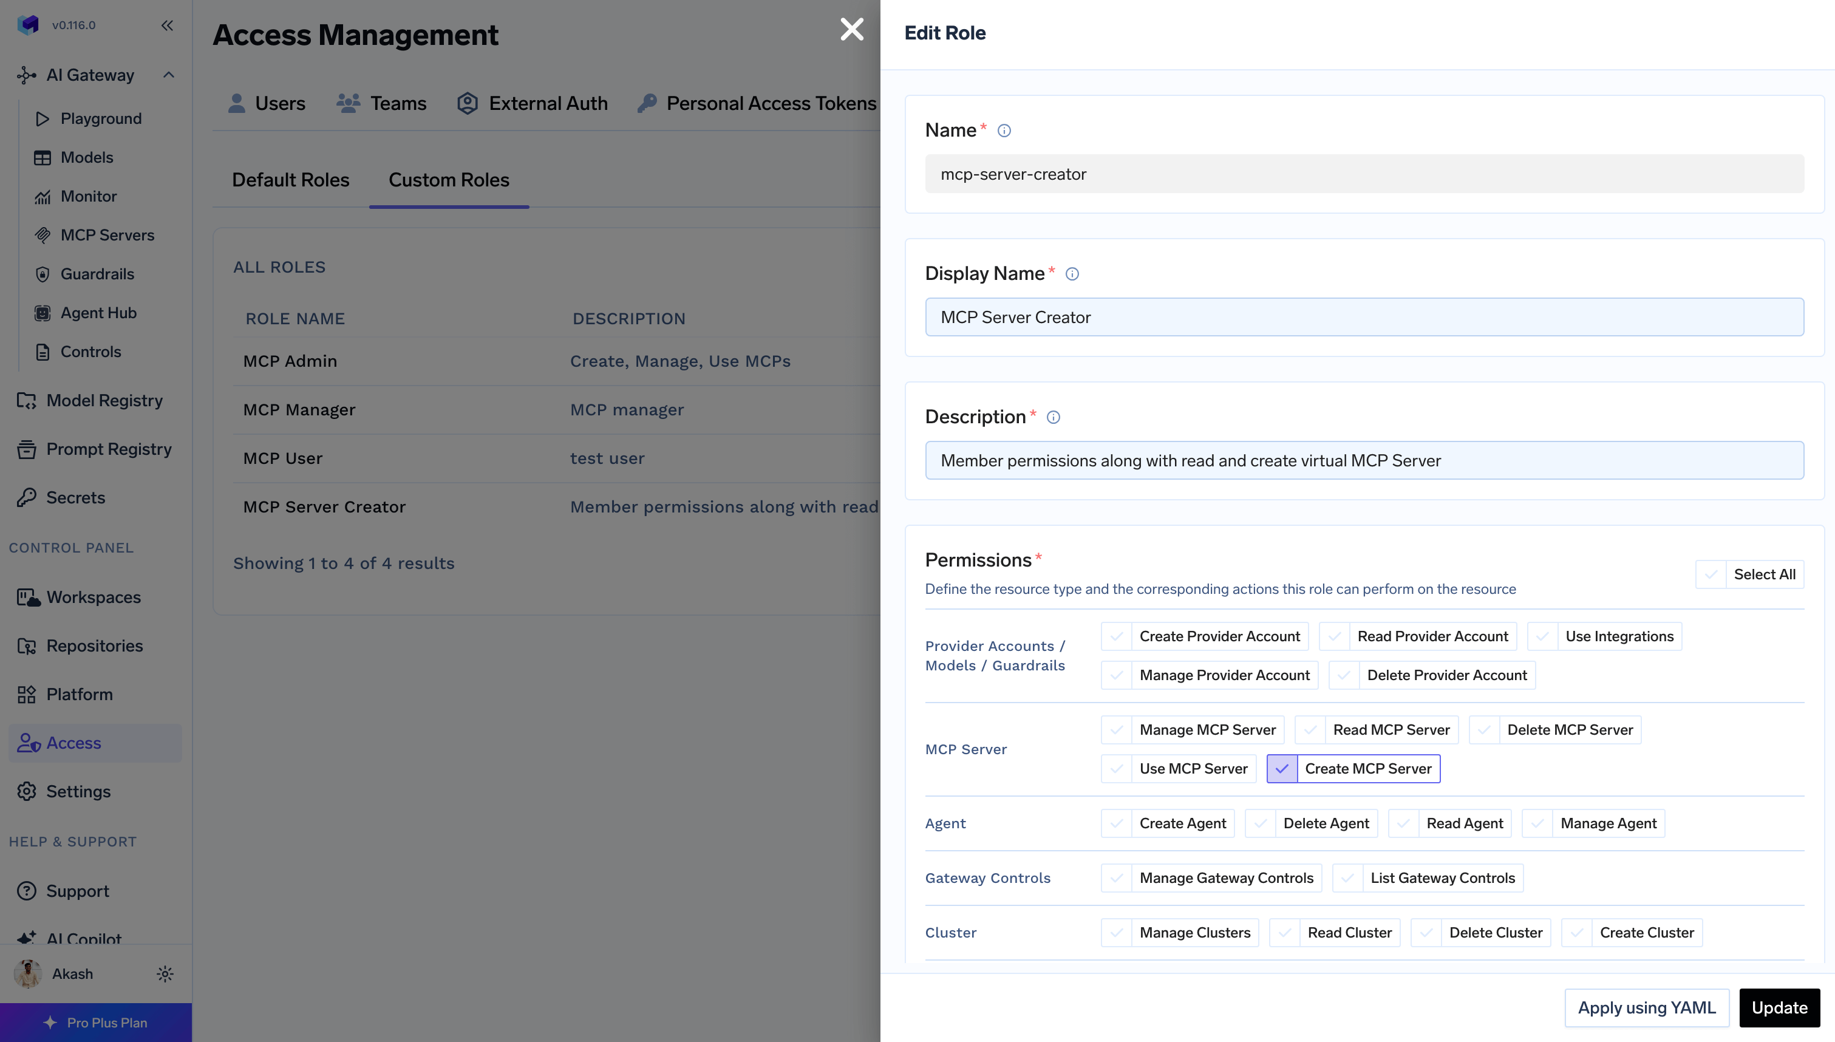Open the Agent Hub sidebar item
This screenshot has width=1835, height=1042.
(x=98, y=313)
